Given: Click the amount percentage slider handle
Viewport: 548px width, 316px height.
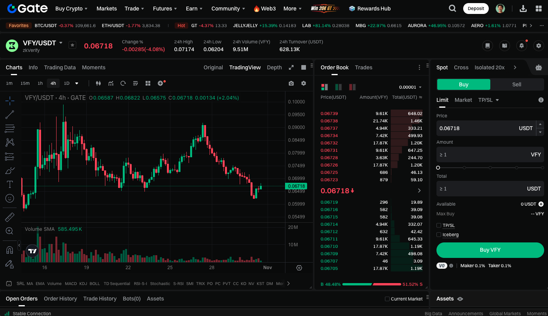Looking at the screenshot, I should [438, 168].
